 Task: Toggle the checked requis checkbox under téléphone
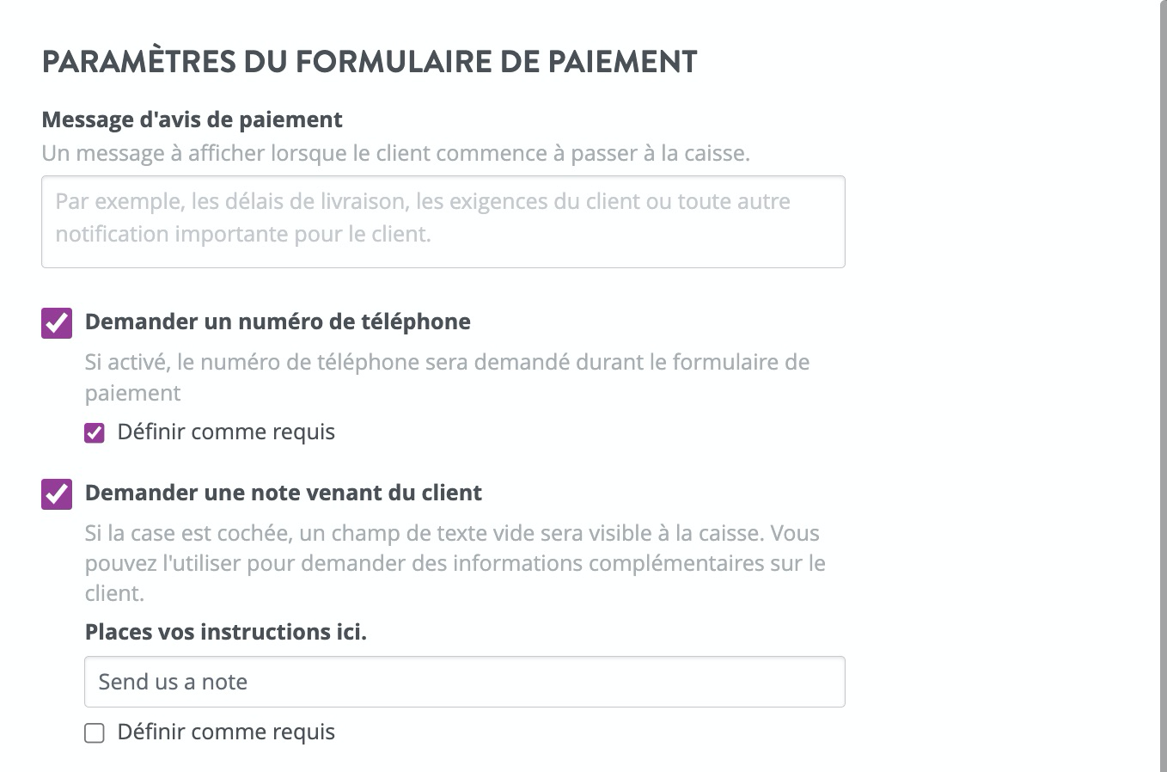point(94,432)
